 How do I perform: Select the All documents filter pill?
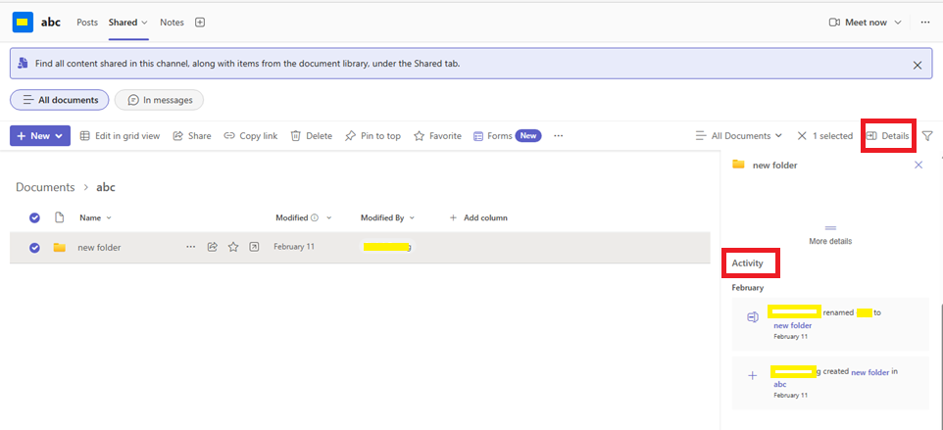coord(60,100)
